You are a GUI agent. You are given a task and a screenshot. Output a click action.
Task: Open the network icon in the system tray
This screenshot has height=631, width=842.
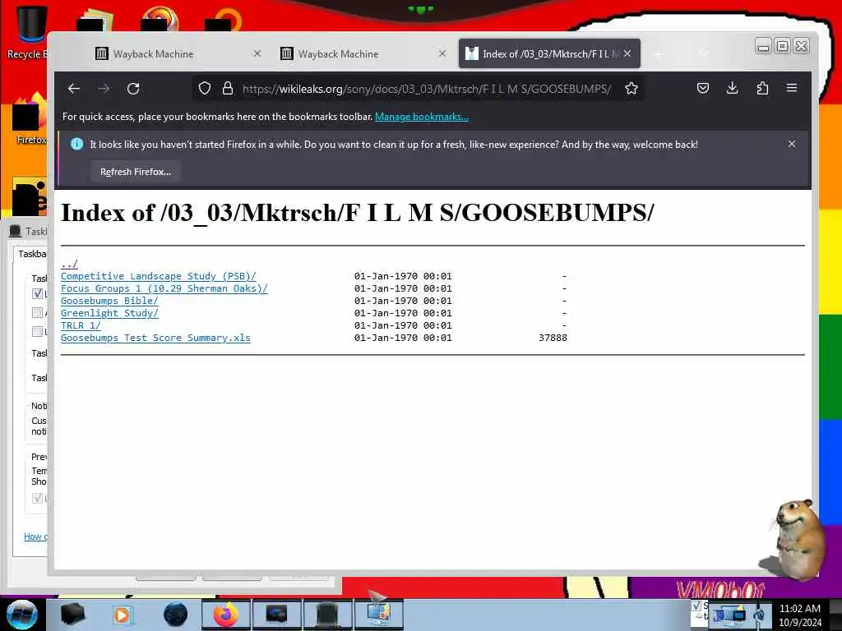coord(732,615)
